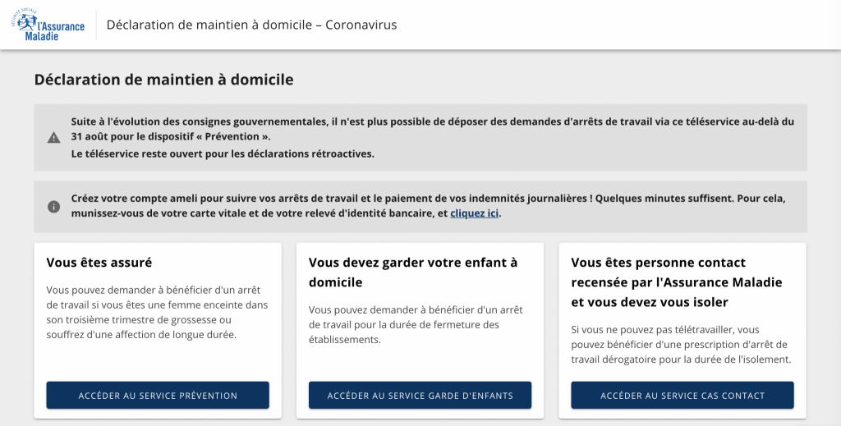The image size is (841, 426).
Task: Click the teleworking isolation description text
Action: (x=679, y=344)
